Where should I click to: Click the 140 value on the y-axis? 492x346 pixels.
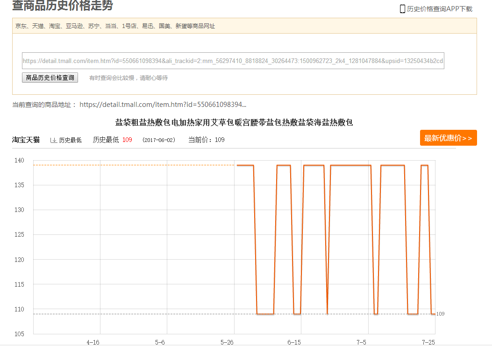pos(19,161)
